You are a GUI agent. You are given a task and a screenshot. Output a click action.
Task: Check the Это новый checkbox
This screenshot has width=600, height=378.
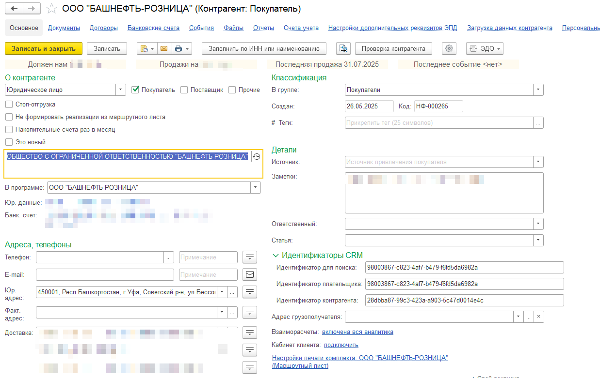9,142
